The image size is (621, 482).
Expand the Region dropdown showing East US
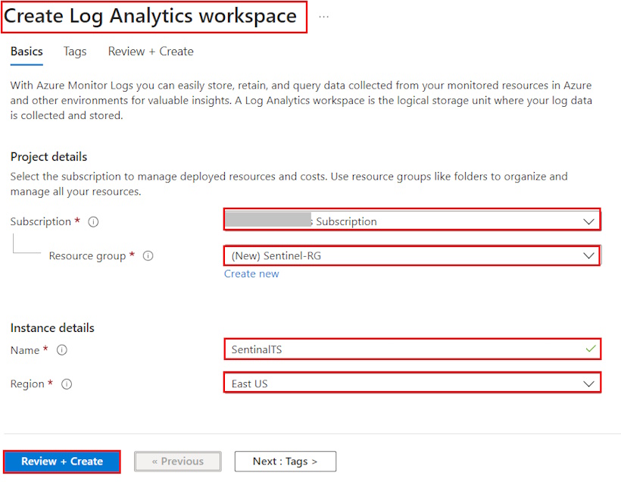(588, 384)
